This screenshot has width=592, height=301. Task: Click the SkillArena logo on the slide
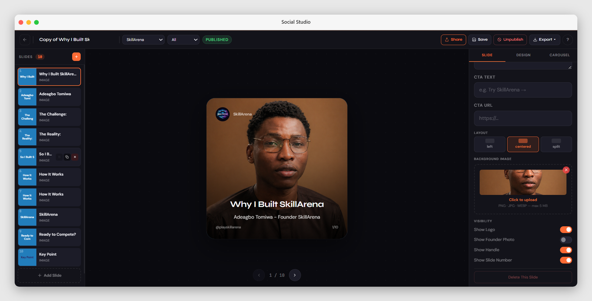(x=223, y=114)
